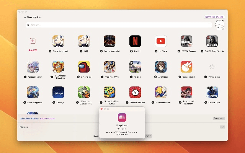Image resolution: width=245 pixels, height=153 pixels.
Task: Open the Pokemon Unite app icon
Action: [161, 92]
